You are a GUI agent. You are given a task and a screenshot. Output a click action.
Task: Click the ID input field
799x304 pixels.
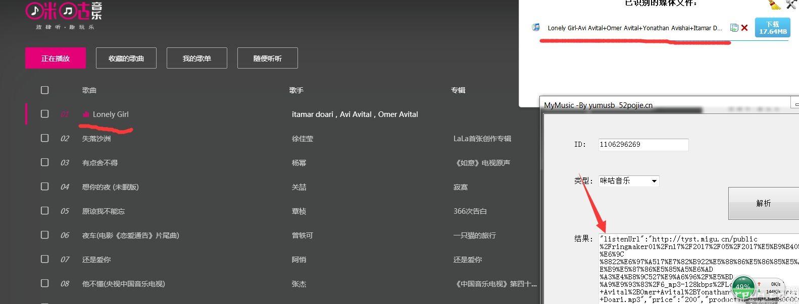[643, 145]
